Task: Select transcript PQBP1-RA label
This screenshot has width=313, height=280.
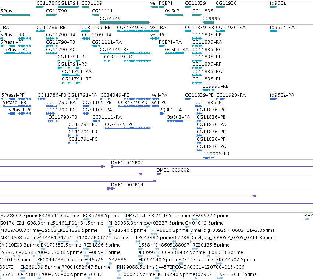Action: click(170, 42)
